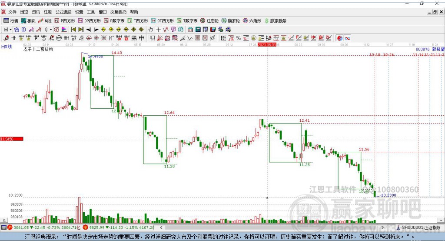Open the 江恩轮 Gann wheel
Image resolution: width=445 pixels, height=241 pixels.
coord(209,21)
